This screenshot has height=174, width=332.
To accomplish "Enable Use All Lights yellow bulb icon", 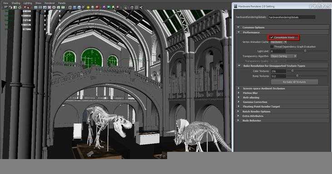I will (x=88, y=7).
